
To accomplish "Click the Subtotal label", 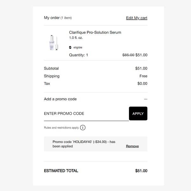I will tap(51, 68).
